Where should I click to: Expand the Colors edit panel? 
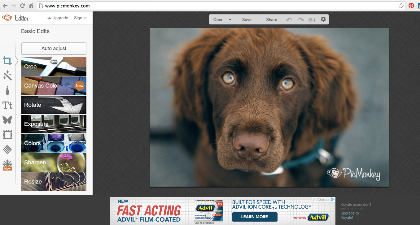(54, 143)
